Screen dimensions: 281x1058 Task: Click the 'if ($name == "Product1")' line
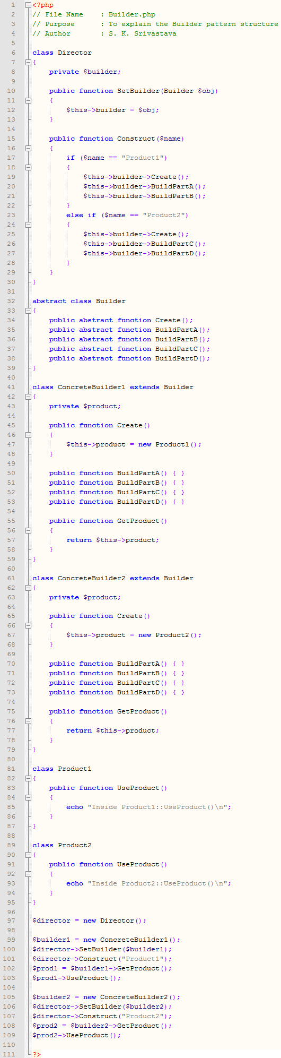click(117, 158)
